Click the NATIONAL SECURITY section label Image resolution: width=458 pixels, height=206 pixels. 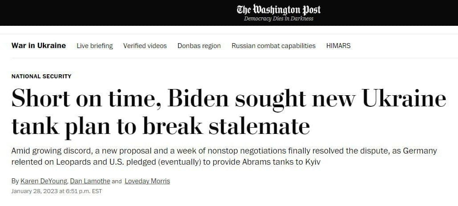coord(41,76)
